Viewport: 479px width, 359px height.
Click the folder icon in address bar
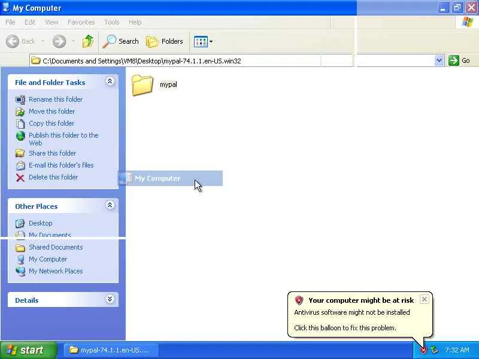pyautogui.click(x=36, y=60)
